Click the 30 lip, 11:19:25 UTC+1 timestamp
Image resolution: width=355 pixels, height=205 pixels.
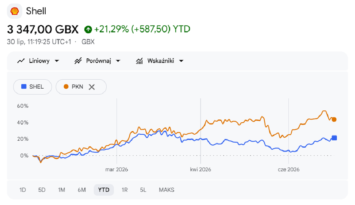click(39, 42)
